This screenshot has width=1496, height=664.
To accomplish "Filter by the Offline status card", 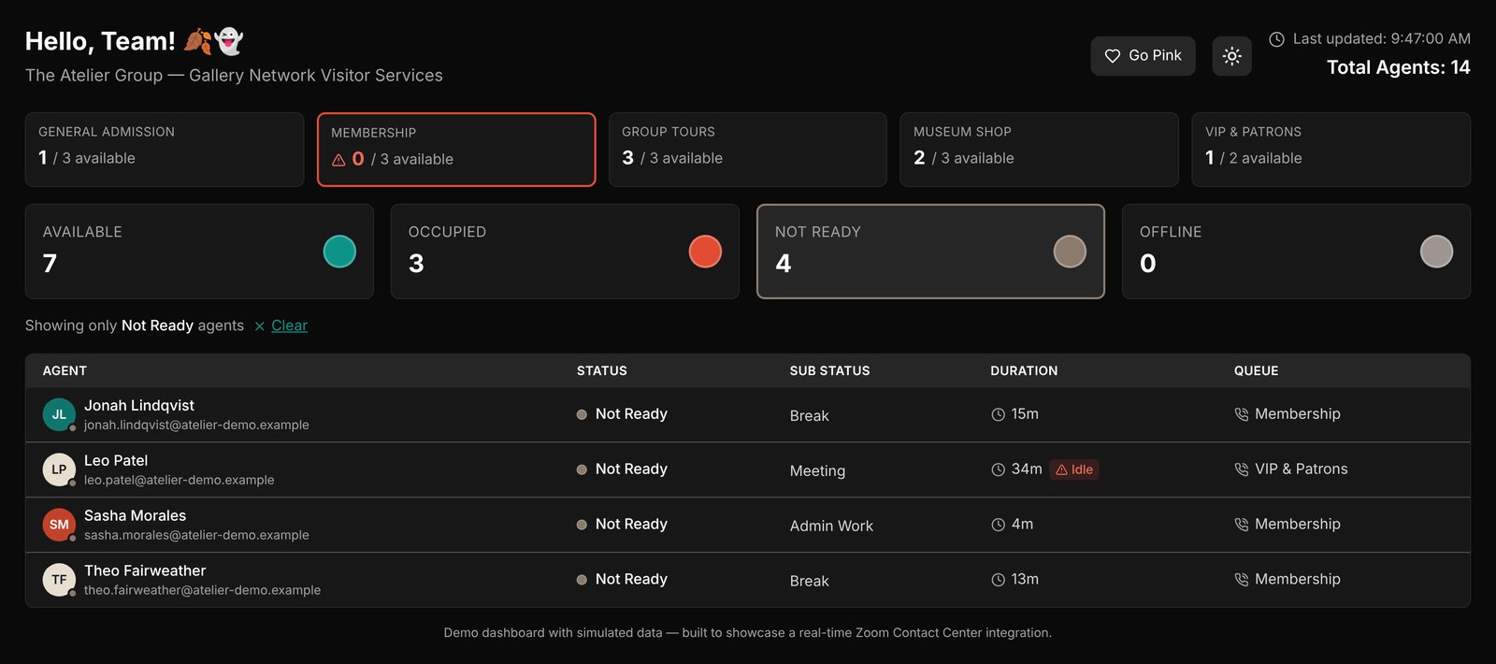I will click(1296, 252).
